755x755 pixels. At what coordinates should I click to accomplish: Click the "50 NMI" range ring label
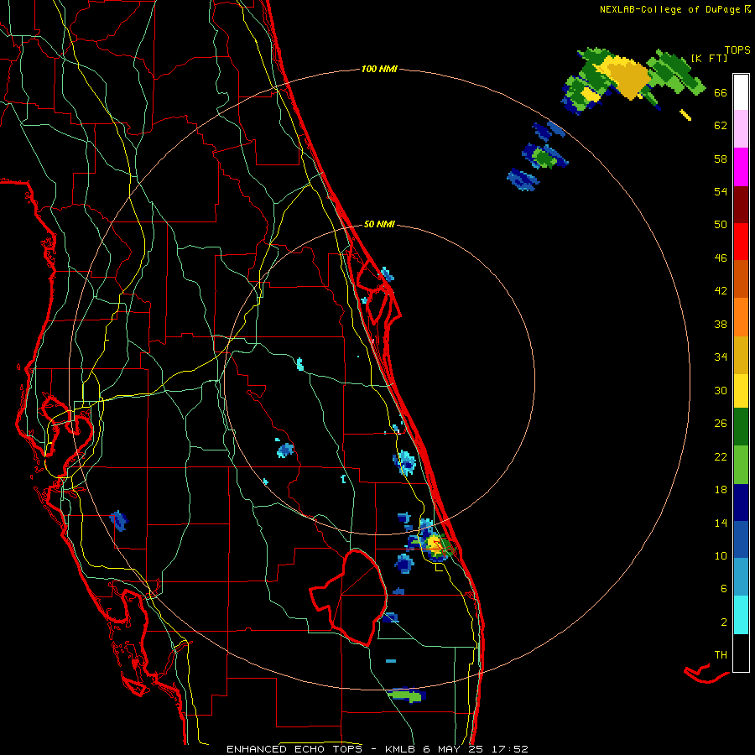pos(379,224)
